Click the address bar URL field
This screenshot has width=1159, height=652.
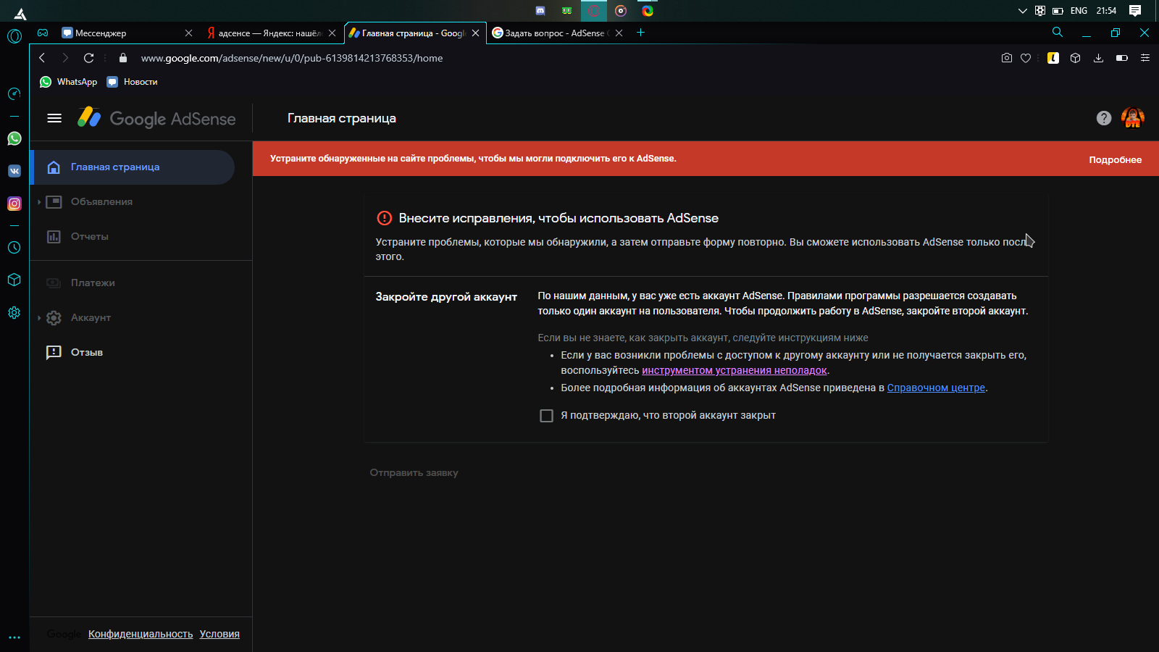point(291,58)
